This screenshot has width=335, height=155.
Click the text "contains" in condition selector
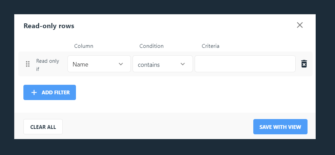coord(149,65)
